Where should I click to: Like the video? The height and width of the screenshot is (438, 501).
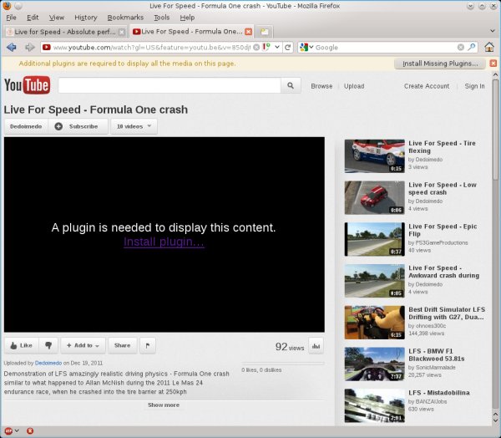(x=20, y=344)
